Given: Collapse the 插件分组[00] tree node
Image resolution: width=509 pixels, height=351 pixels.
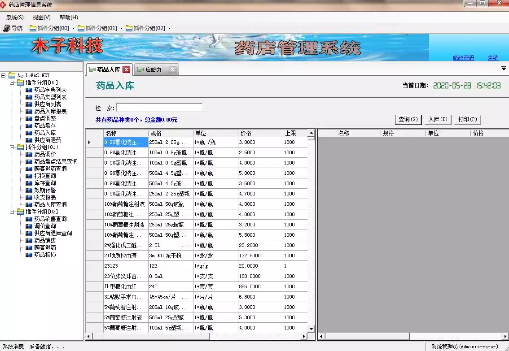Looking at the screenshot, I should coord(12,82).
